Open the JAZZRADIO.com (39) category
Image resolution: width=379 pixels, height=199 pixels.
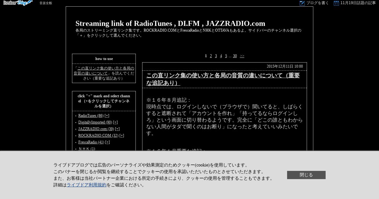tap(96, 129)
